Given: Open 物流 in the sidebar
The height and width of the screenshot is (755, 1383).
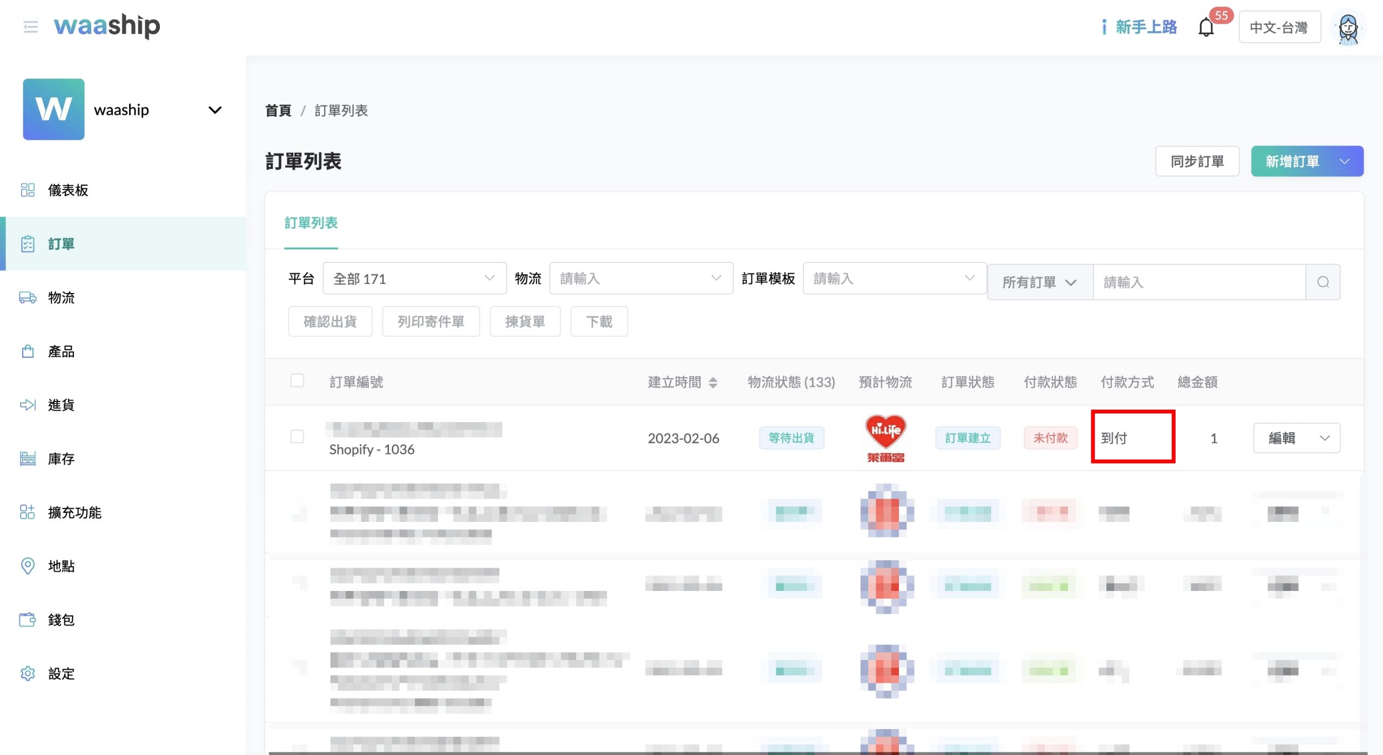Looking at the screenshot, I should pos(61,297).
